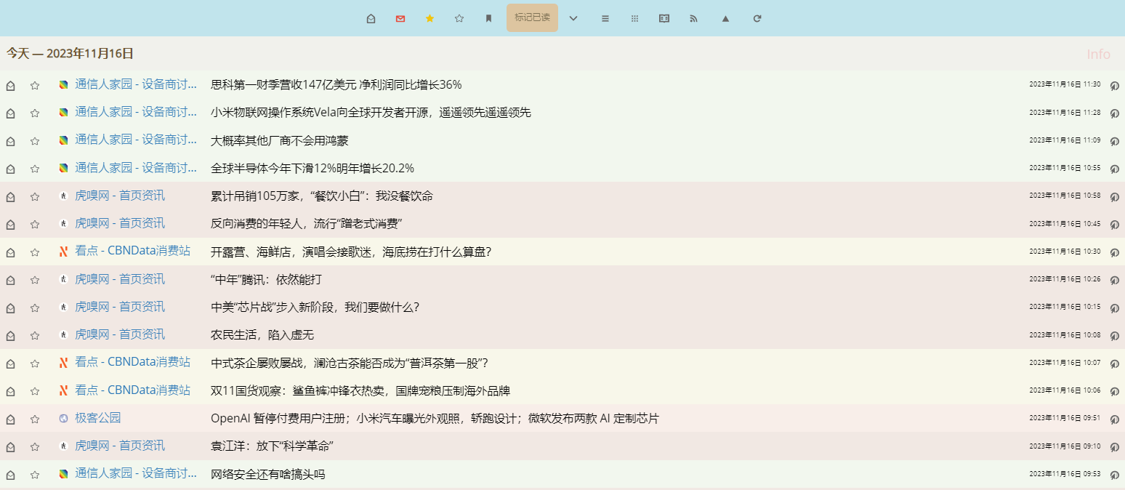Click the bookmark icon in toolbar
1125x490 pixels.
[x=488, y=18]
